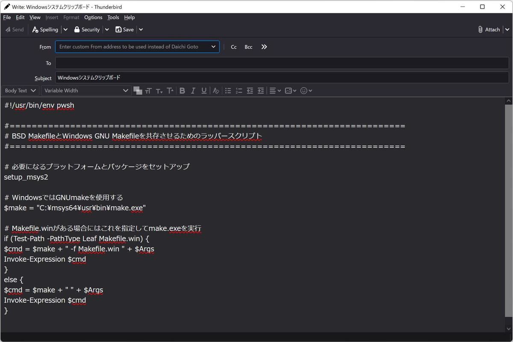Open the Options menu
Viewport: 513px width, 342px height.
coord(93,18)
